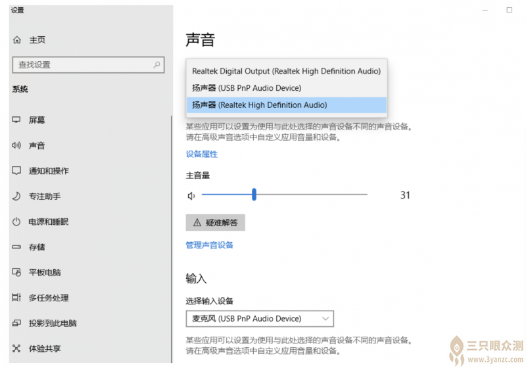This screenshot has width=526, height=367.
Task: Click the 主音量 label
Action: pyautogui.click(x=198, y=176)
